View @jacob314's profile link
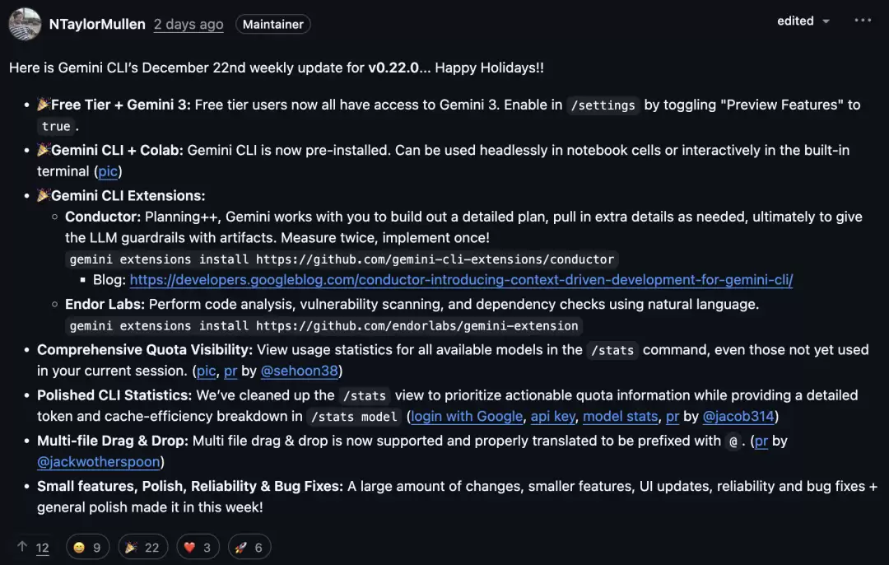The height and width of the screenshot is (565, 889). tap(738, 416)
